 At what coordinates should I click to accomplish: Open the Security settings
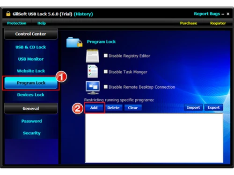coord(32,133)
